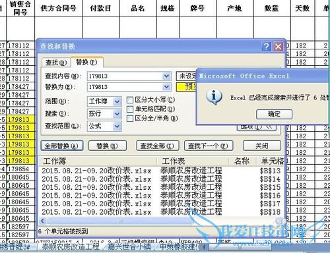The image size is (330, 253).
Task: Expand the 搜索 dropdown showing 按行
Action: point(117,114)
